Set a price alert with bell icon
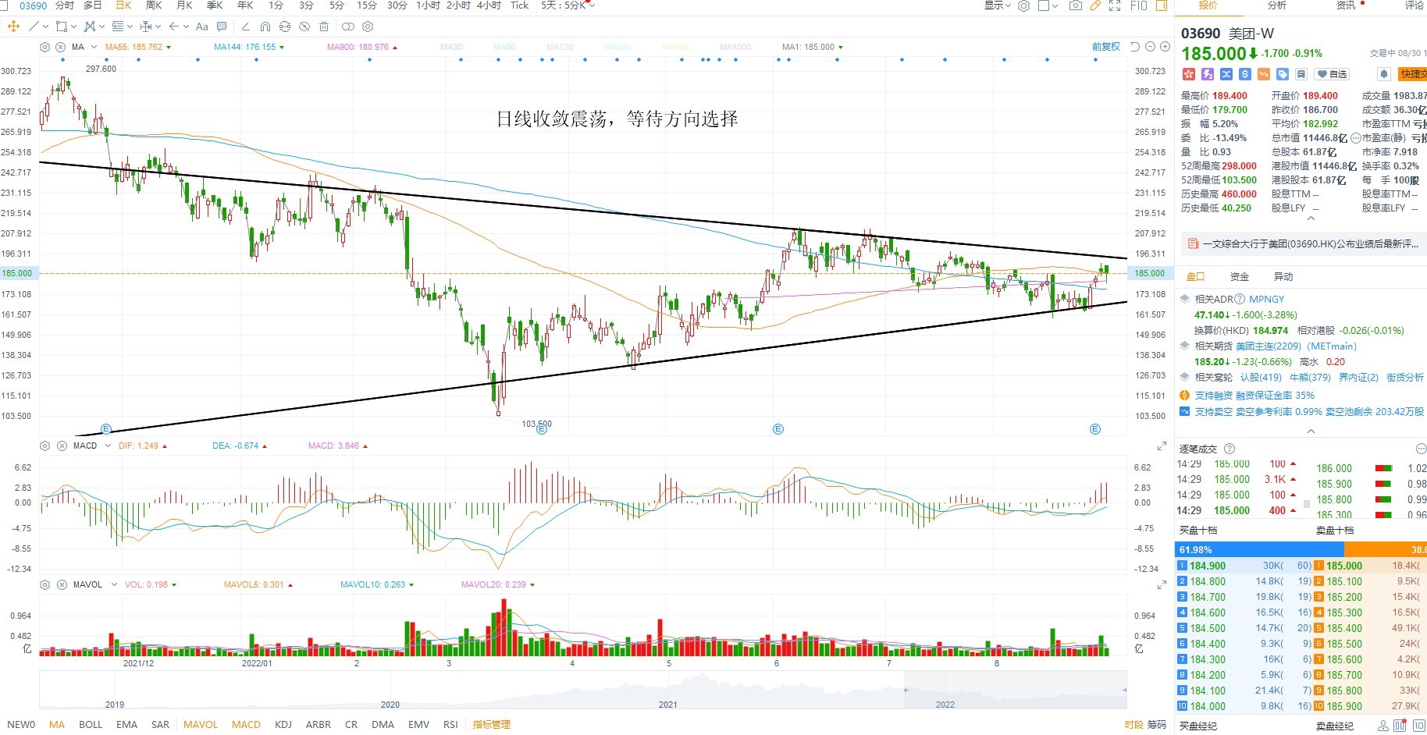This screenshot has width=1427, height=735. pyautogui.click(x=1384, y=74)
